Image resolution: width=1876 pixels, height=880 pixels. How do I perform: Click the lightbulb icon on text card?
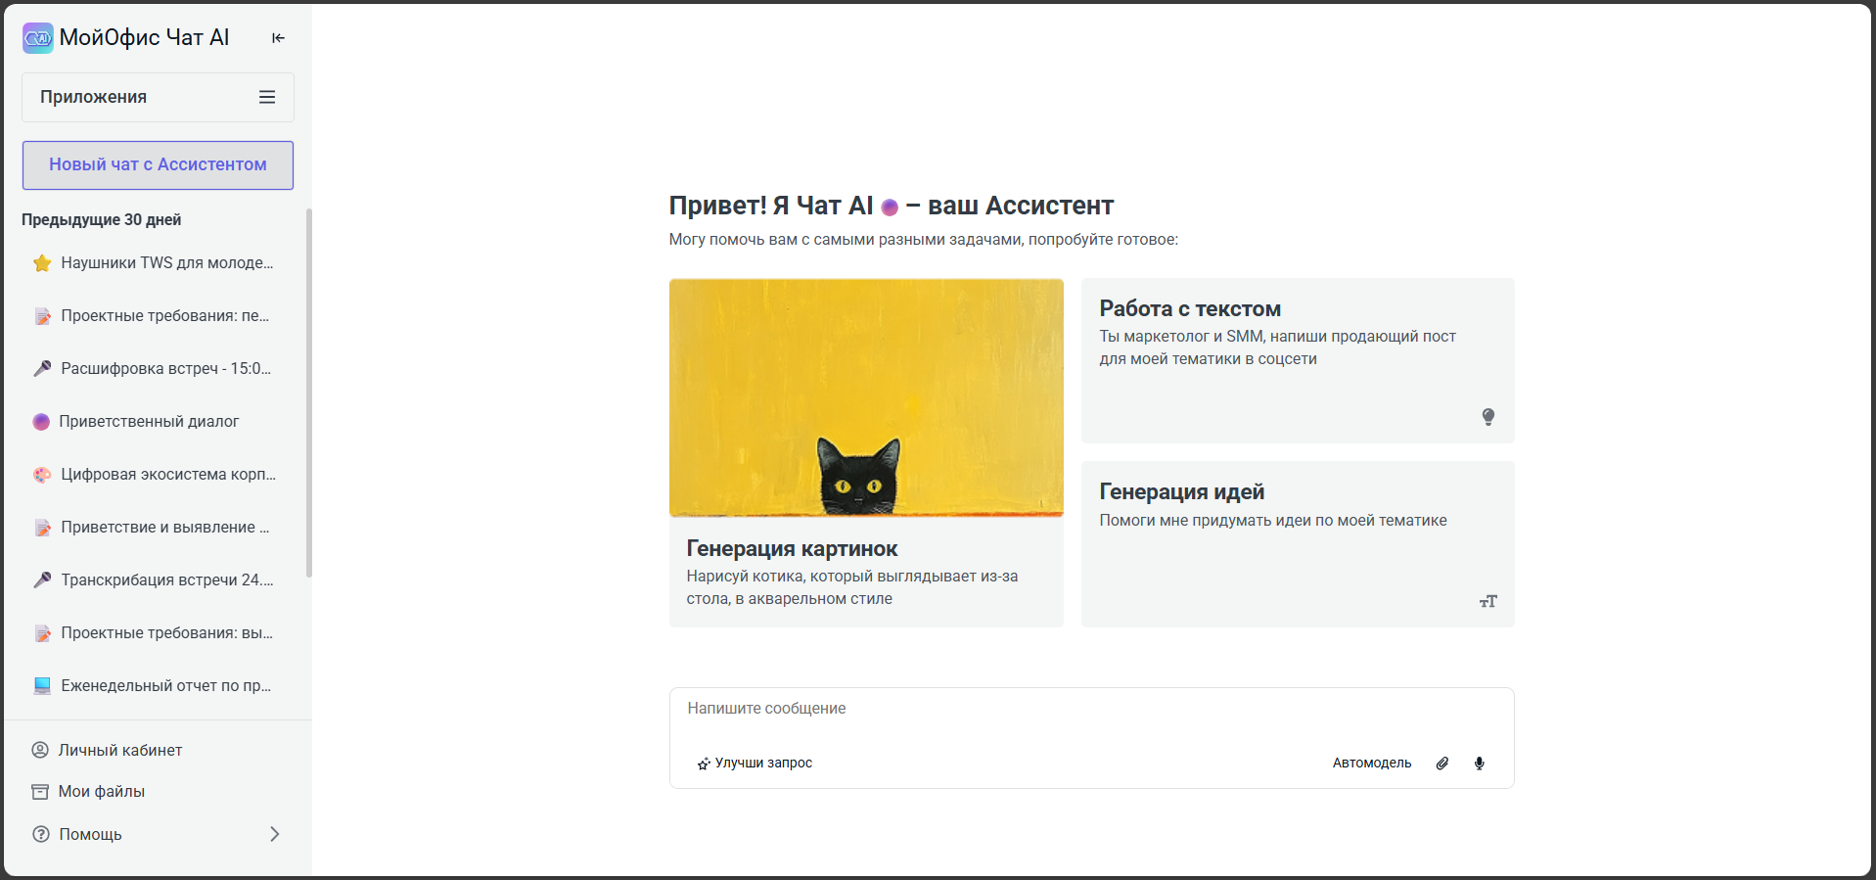click(x=1487, y=417)
